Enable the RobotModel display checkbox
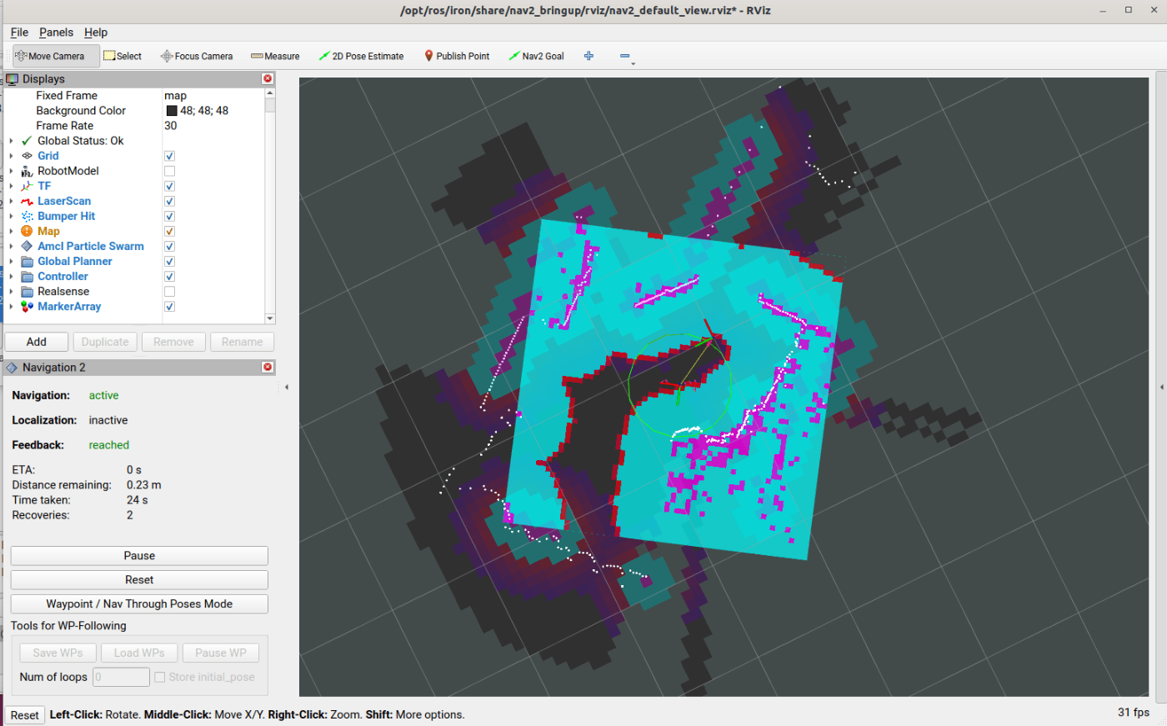The image size is (1167, 726). (169, 171)
